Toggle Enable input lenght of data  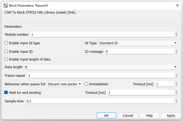coord(6,59)
